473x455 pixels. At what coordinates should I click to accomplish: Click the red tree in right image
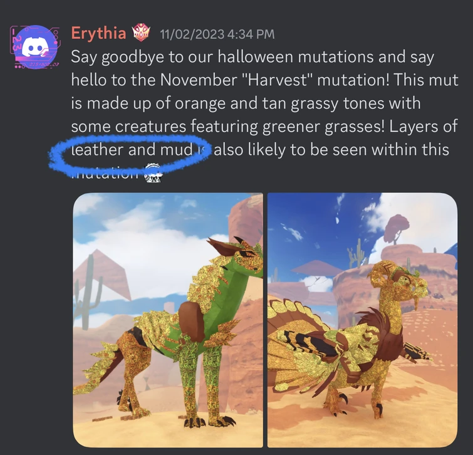[x=397, y=228]
